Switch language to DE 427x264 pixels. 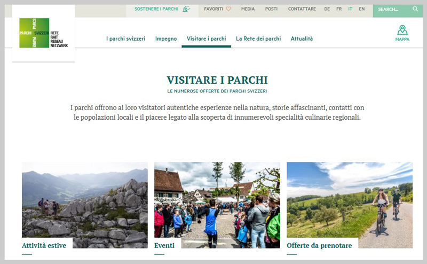pos(327,9)
